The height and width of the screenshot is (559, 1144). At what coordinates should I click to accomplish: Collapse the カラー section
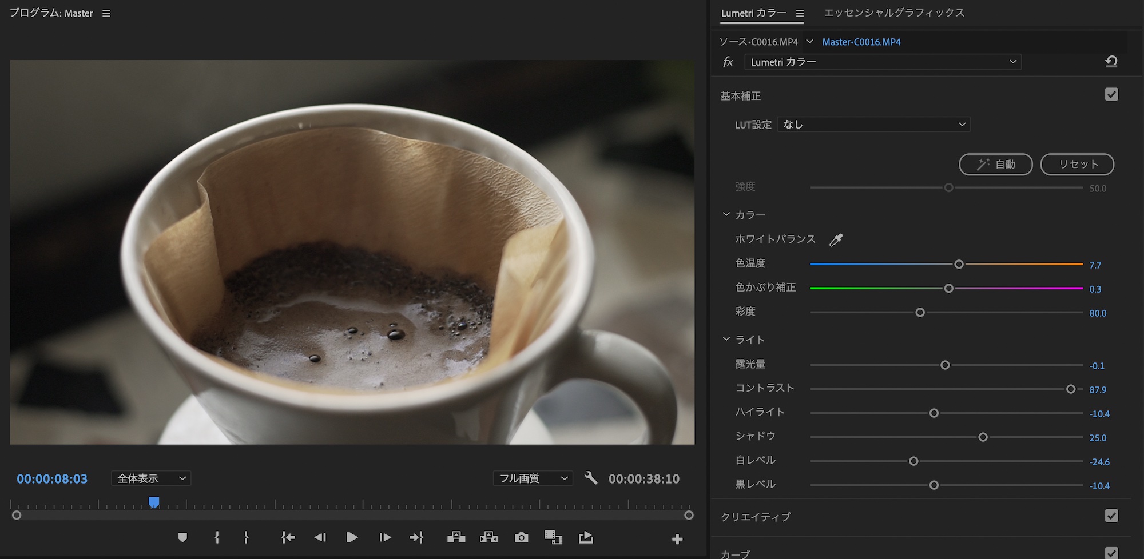(x=726, y=214)
